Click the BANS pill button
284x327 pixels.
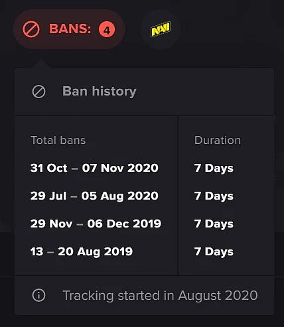coord(69,29)
